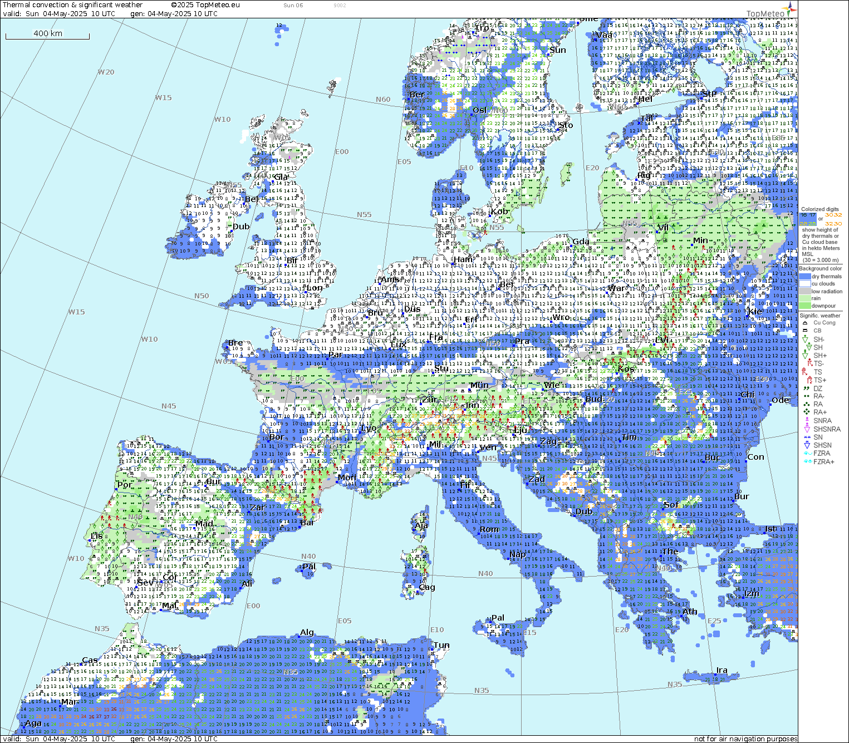Screen dimensions: 849x743
Task: Click the orange colorized digits sample
Action: tap(833, 219)
